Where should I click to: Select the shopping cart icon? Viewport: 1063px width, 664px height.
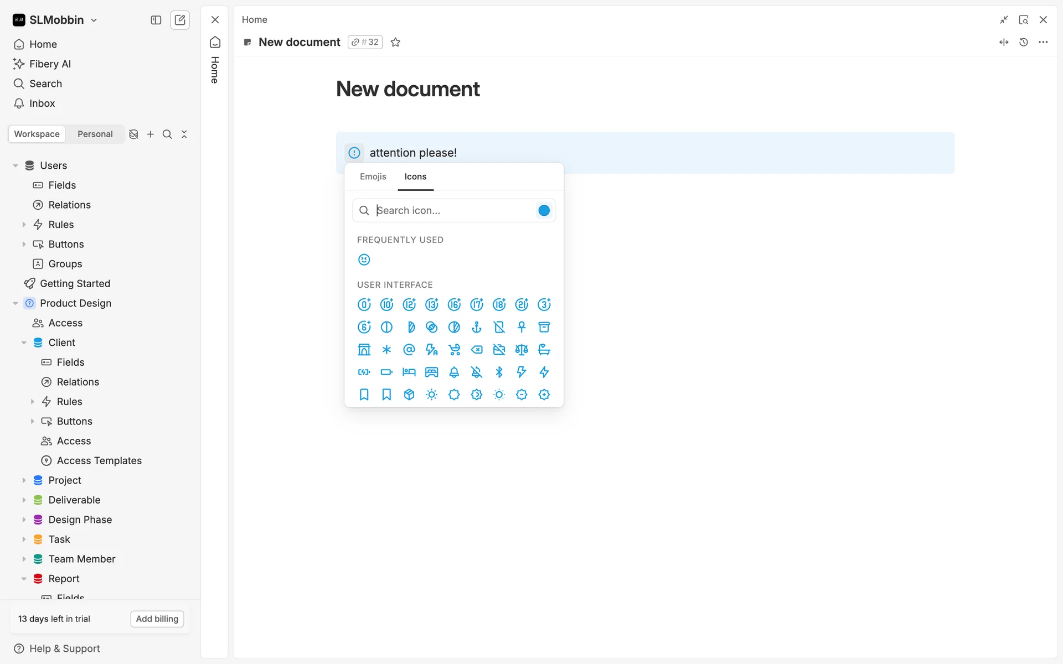(454, 350)
